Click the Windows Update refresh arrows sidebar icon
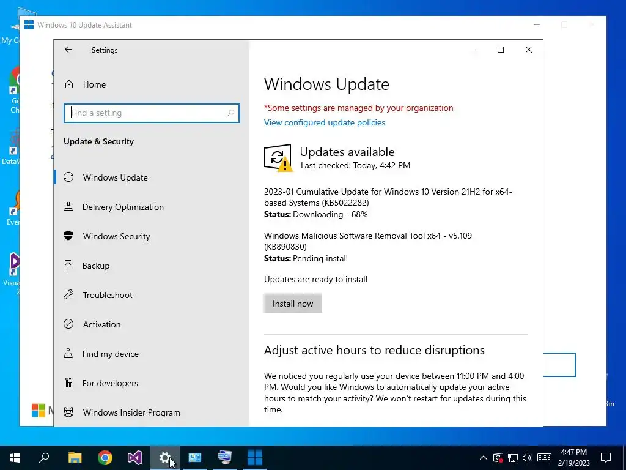 tap(68, 177)
